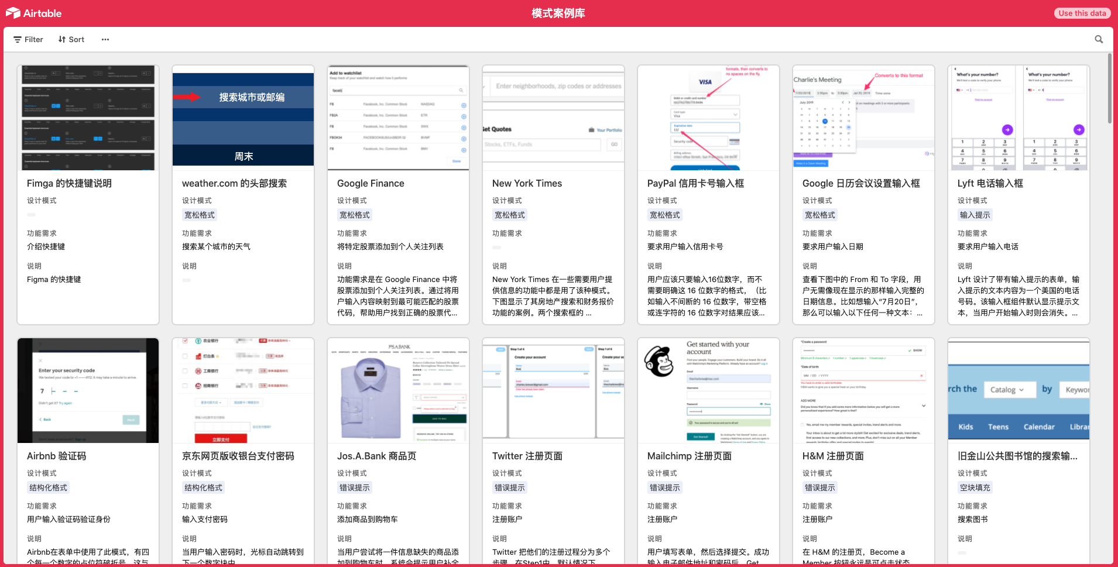Open the Lyft phone input thumbnail

(1018, 118)
